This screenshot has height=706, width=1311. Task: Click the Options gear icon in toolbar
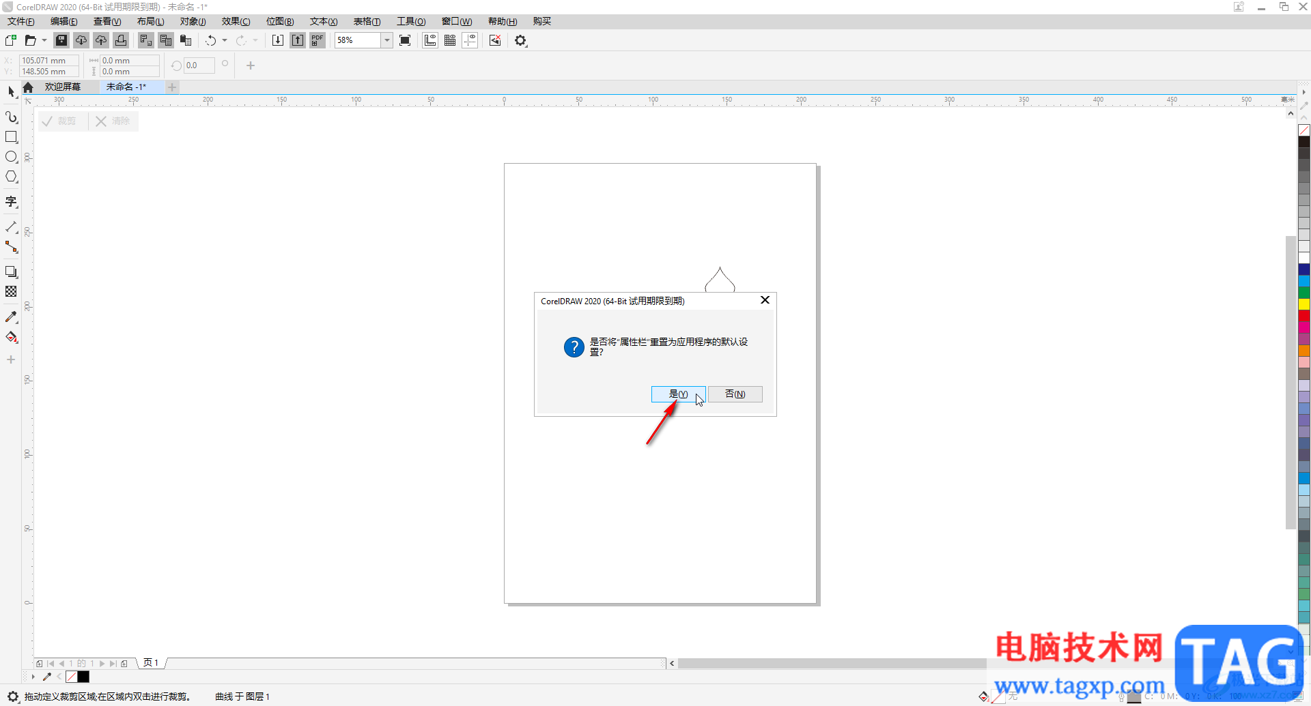(521, 40)
